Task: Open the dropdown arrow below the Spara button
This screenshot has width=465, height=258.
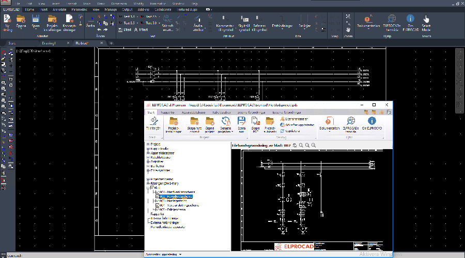Action: click(36, 29)
